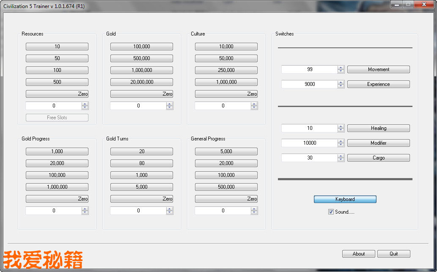Add 1,000,000 Culture points
The height and width of the screenshot is (272, 437).
pos(226,82)
